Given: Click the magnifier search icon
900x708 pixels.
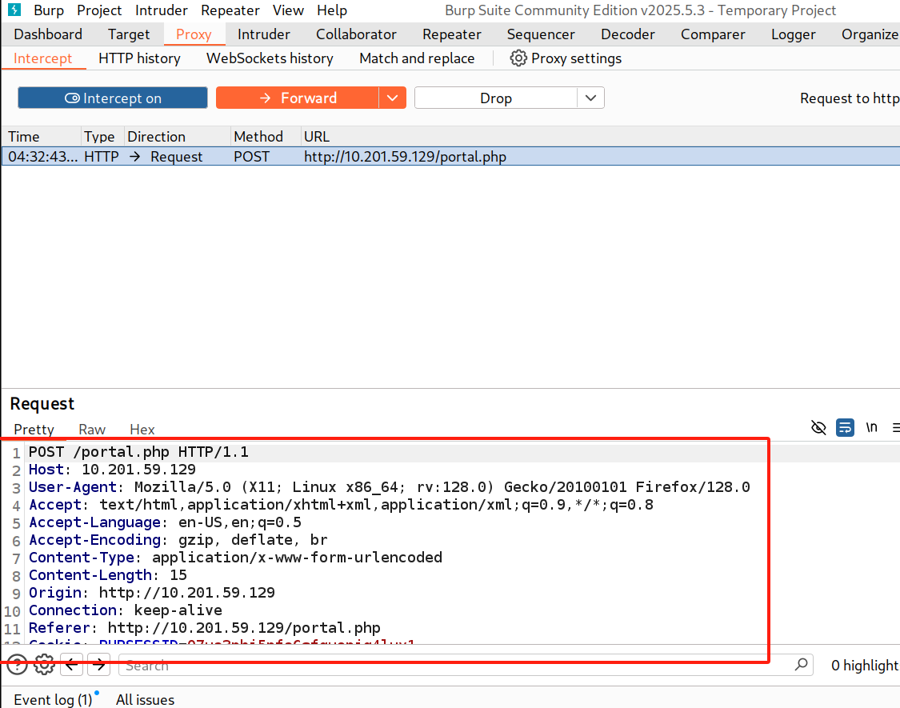Looking at the screenshot, I should pyautogui.click(x=801, y=664).
